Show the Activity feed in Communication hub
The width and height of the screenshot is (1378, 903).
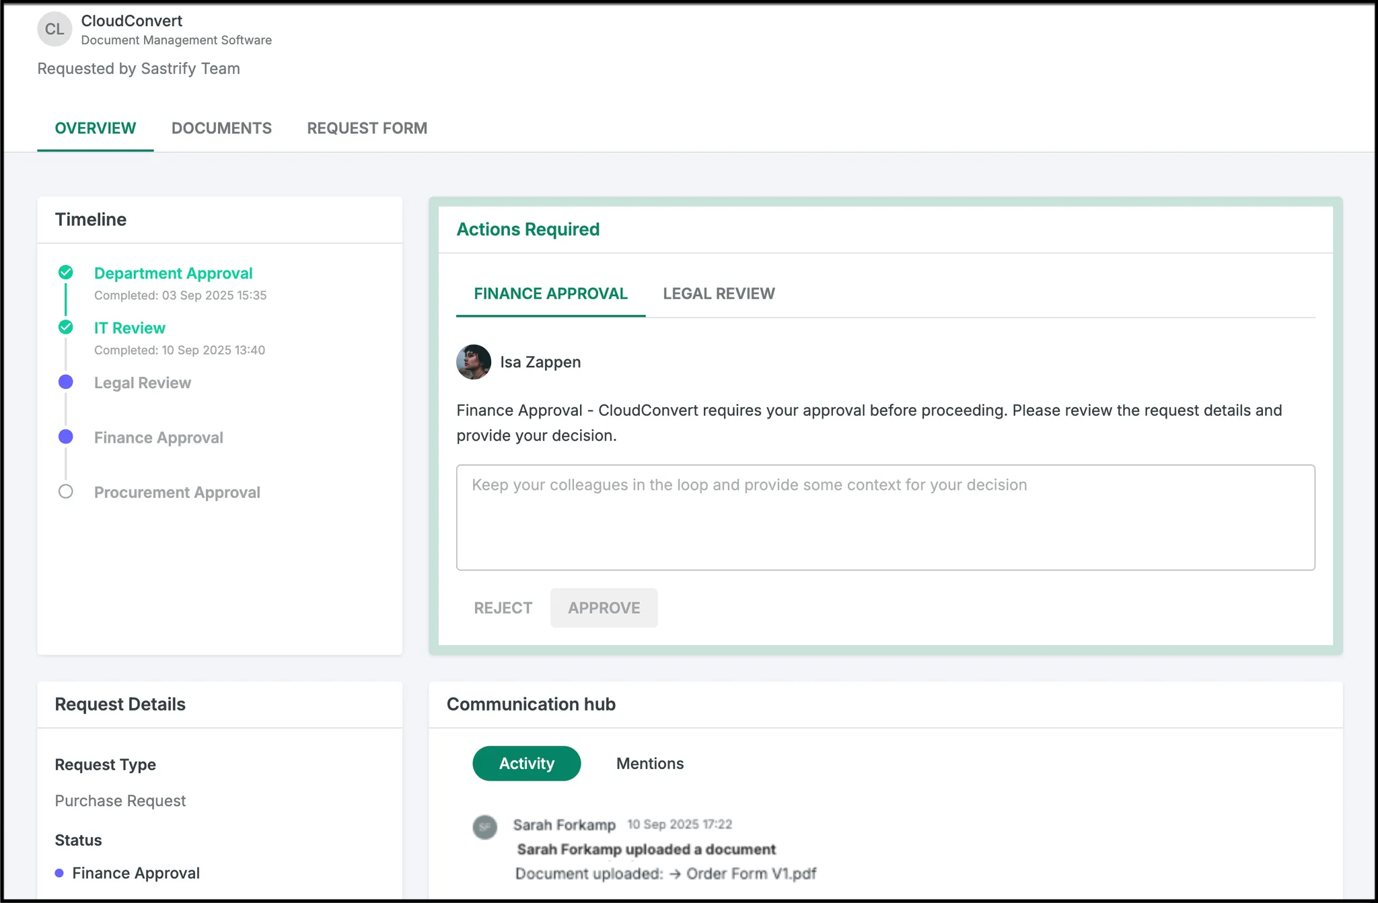tap(527, 763)
